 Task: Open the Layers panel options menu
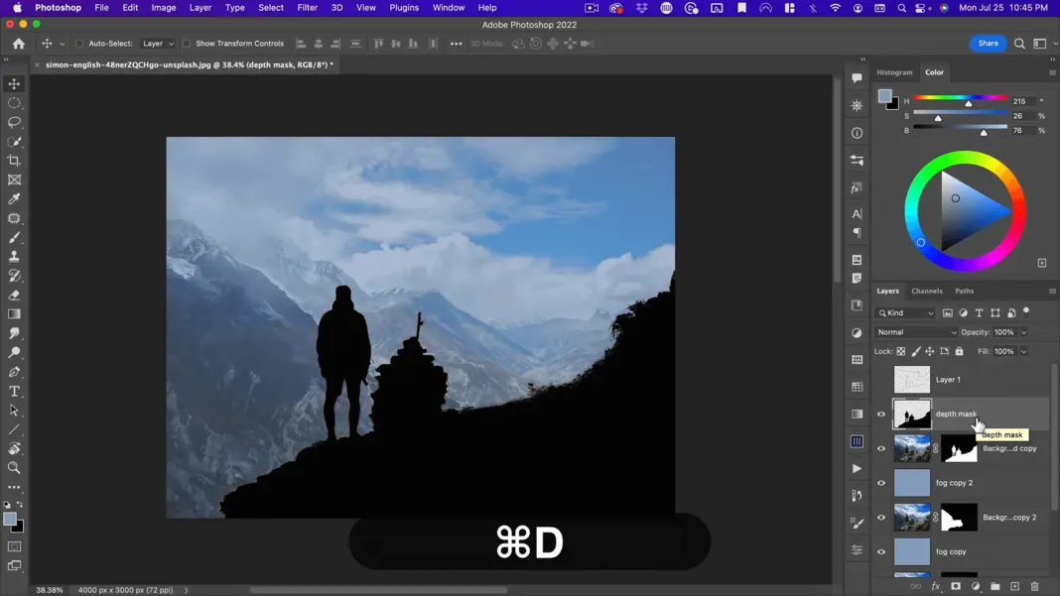[x=1052, y=292]
